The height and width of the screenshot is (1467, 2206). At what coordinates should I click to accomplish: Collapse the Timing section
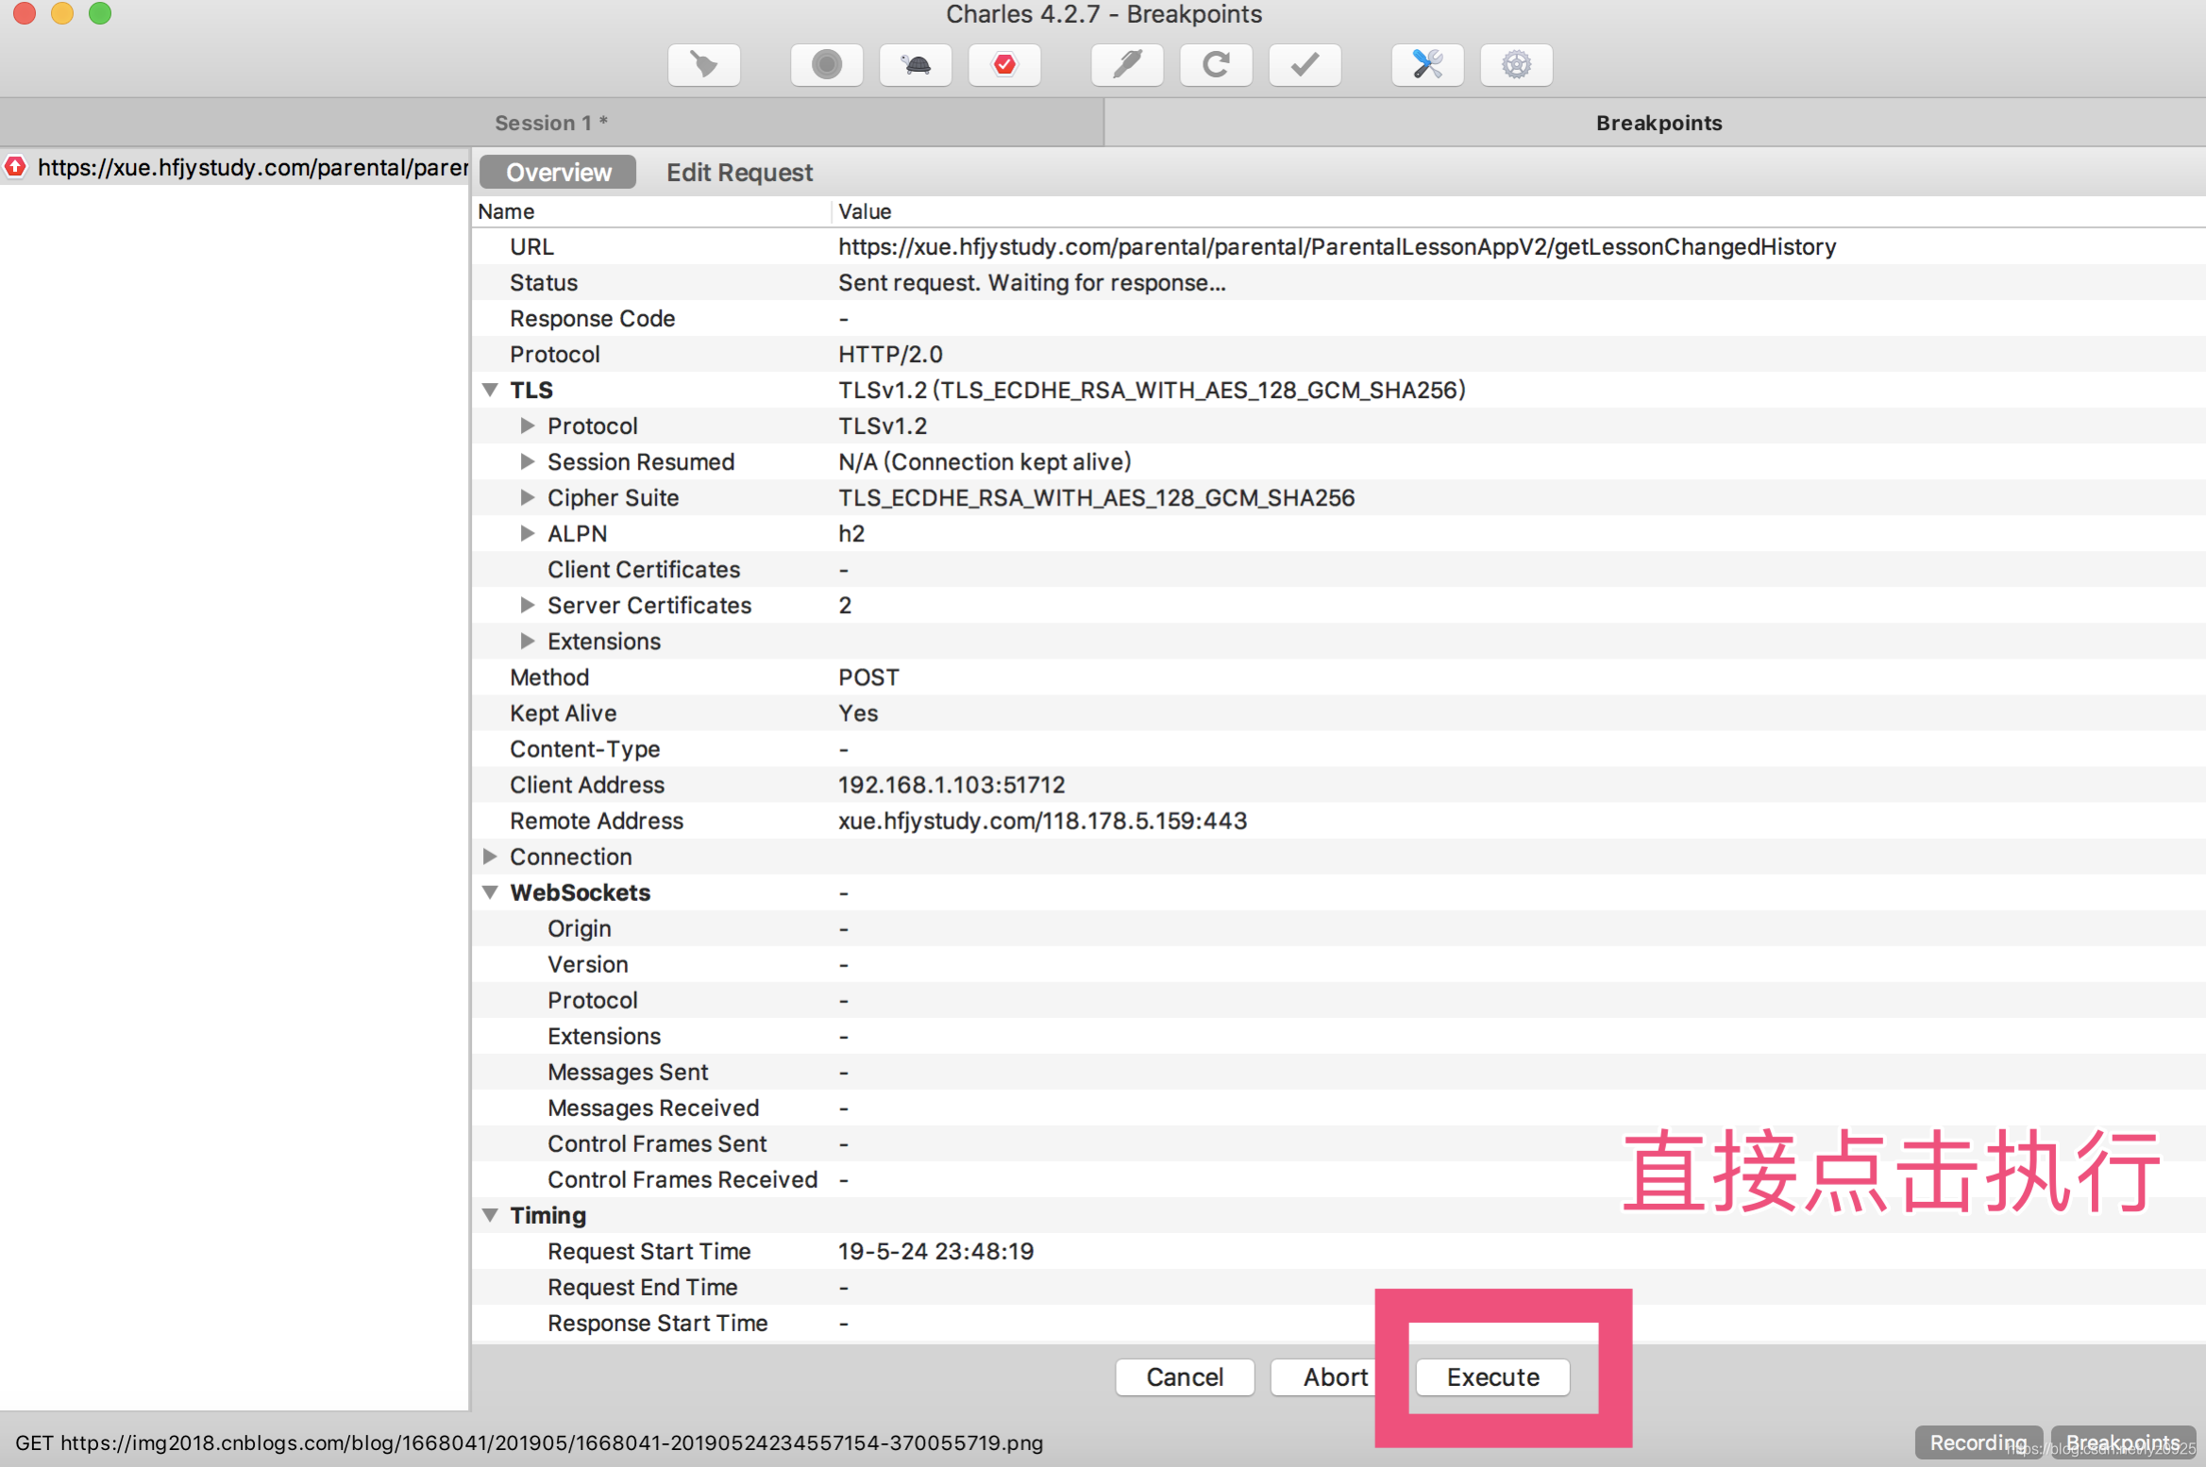pos(490,1215)
